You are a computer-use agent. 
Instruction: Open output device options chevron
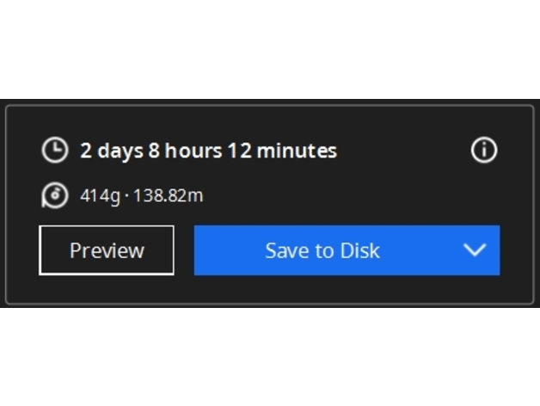coord(475,249)
